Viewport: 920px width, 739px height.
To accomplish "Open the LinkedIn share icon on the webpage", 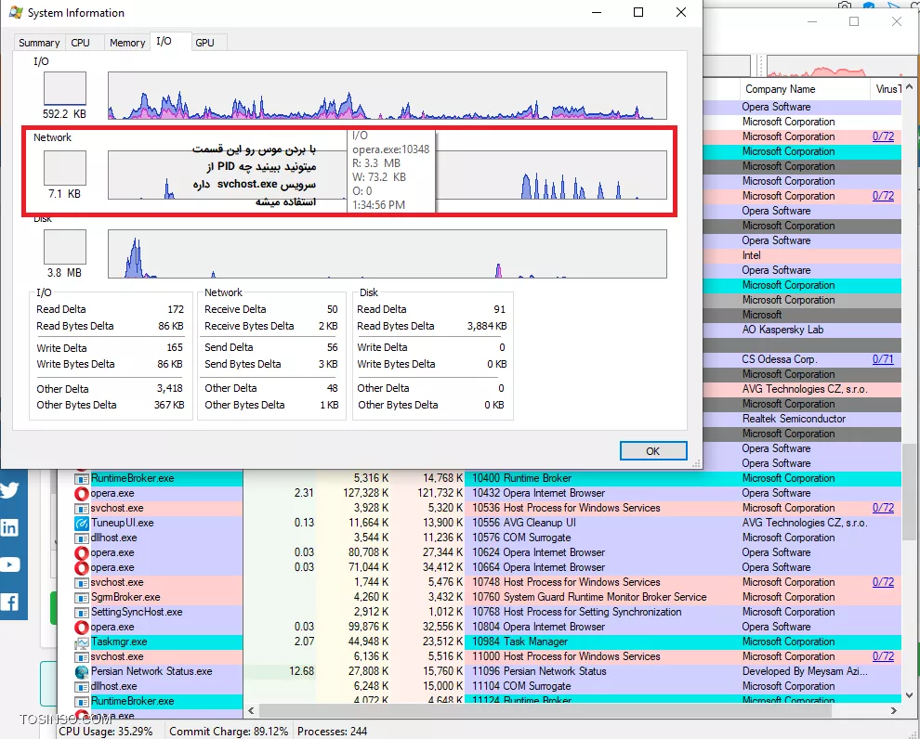I will pos(10,527).
